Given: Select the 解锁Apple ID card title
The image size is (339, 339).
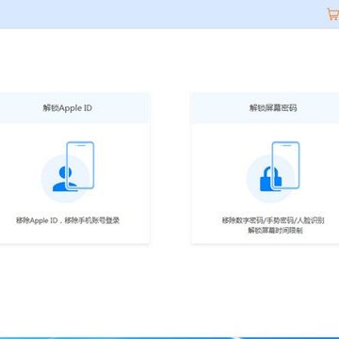Looking at the screenshot, I should click(x=68, y=108).
